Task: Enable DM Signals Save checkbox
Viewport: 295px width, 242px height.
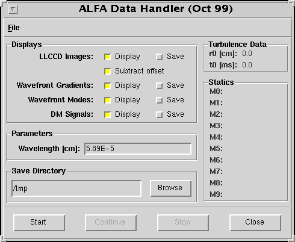Action: (x=160, y=115)
